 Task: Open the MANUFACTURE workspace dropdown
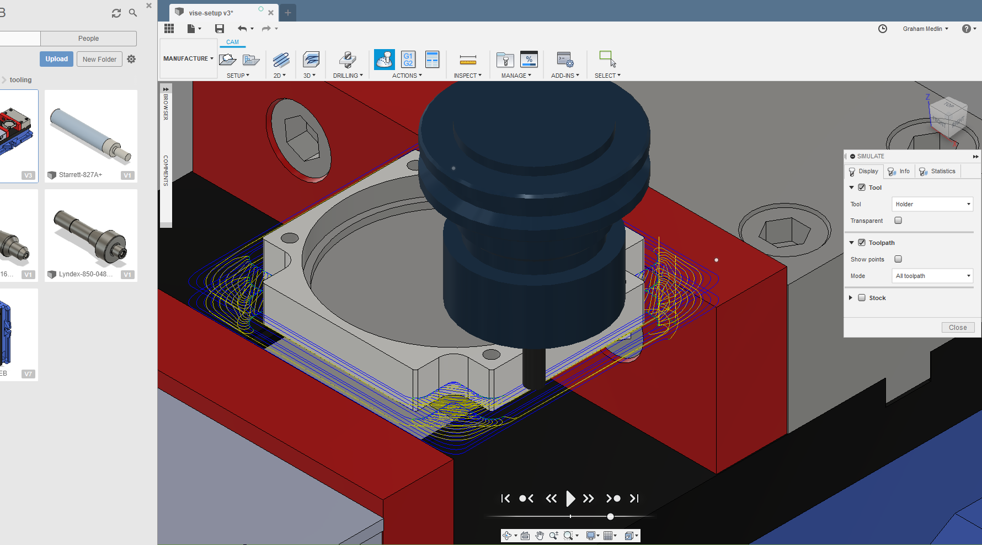pyautogui.click(x=188, y=58)
